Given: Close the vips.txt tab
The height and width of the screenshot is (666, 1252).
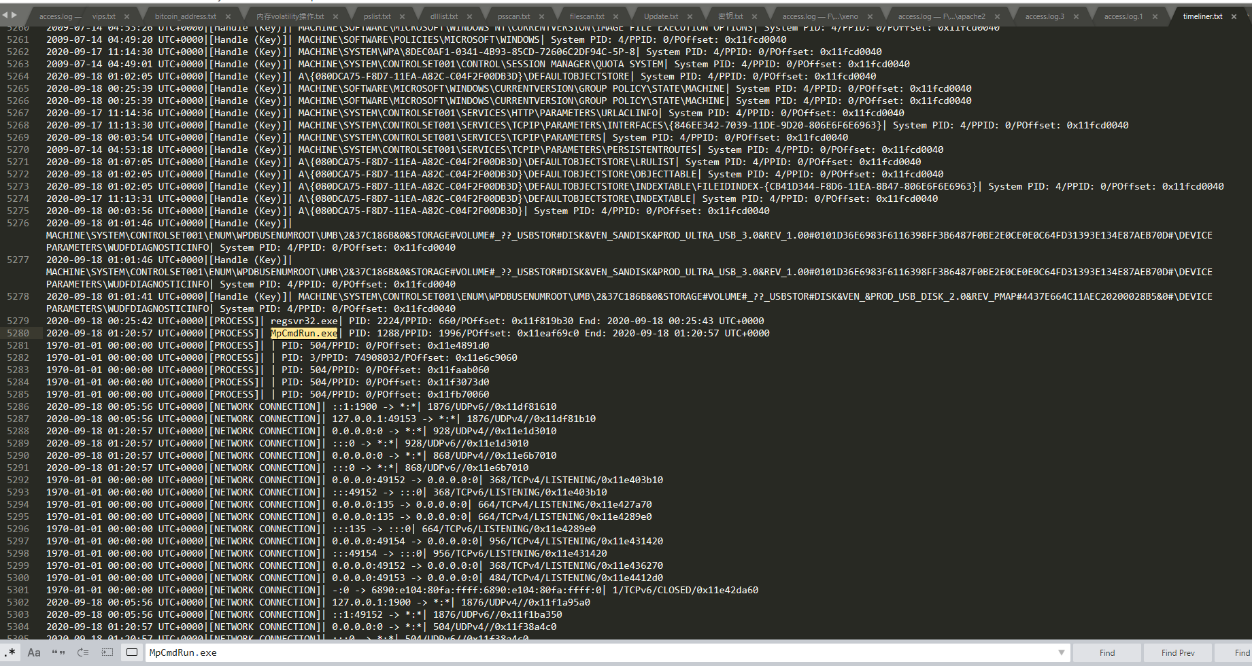Looking at the screenshot, I should (x=127, y=16).
